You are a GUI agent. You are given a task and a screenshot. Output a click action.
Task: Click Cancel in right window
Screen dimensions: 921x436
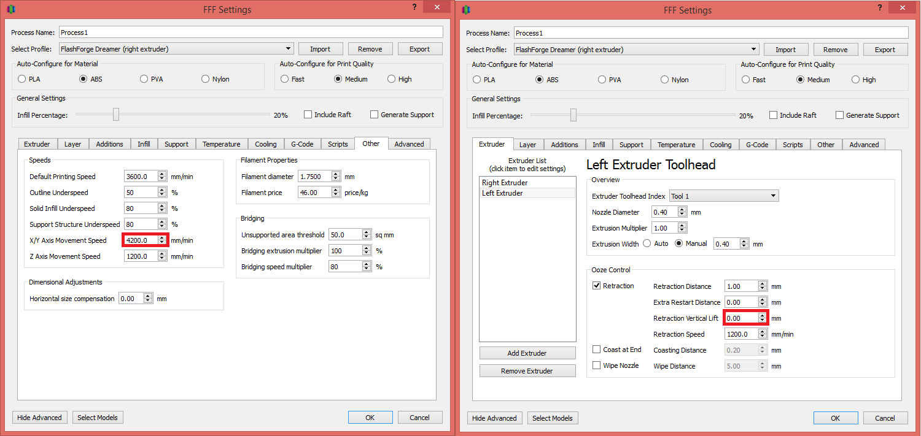tap(885, 418)
